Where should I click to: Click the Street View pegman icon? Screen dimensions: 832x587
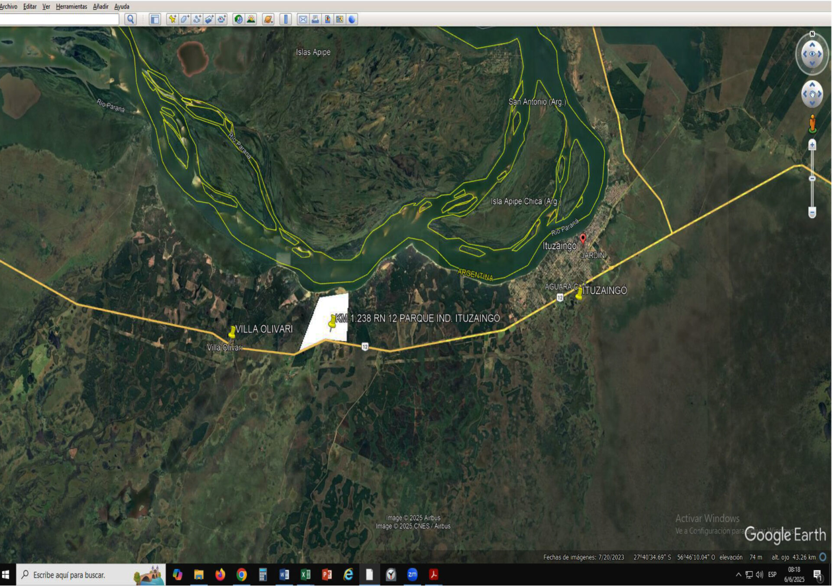[x=812, y=124]
